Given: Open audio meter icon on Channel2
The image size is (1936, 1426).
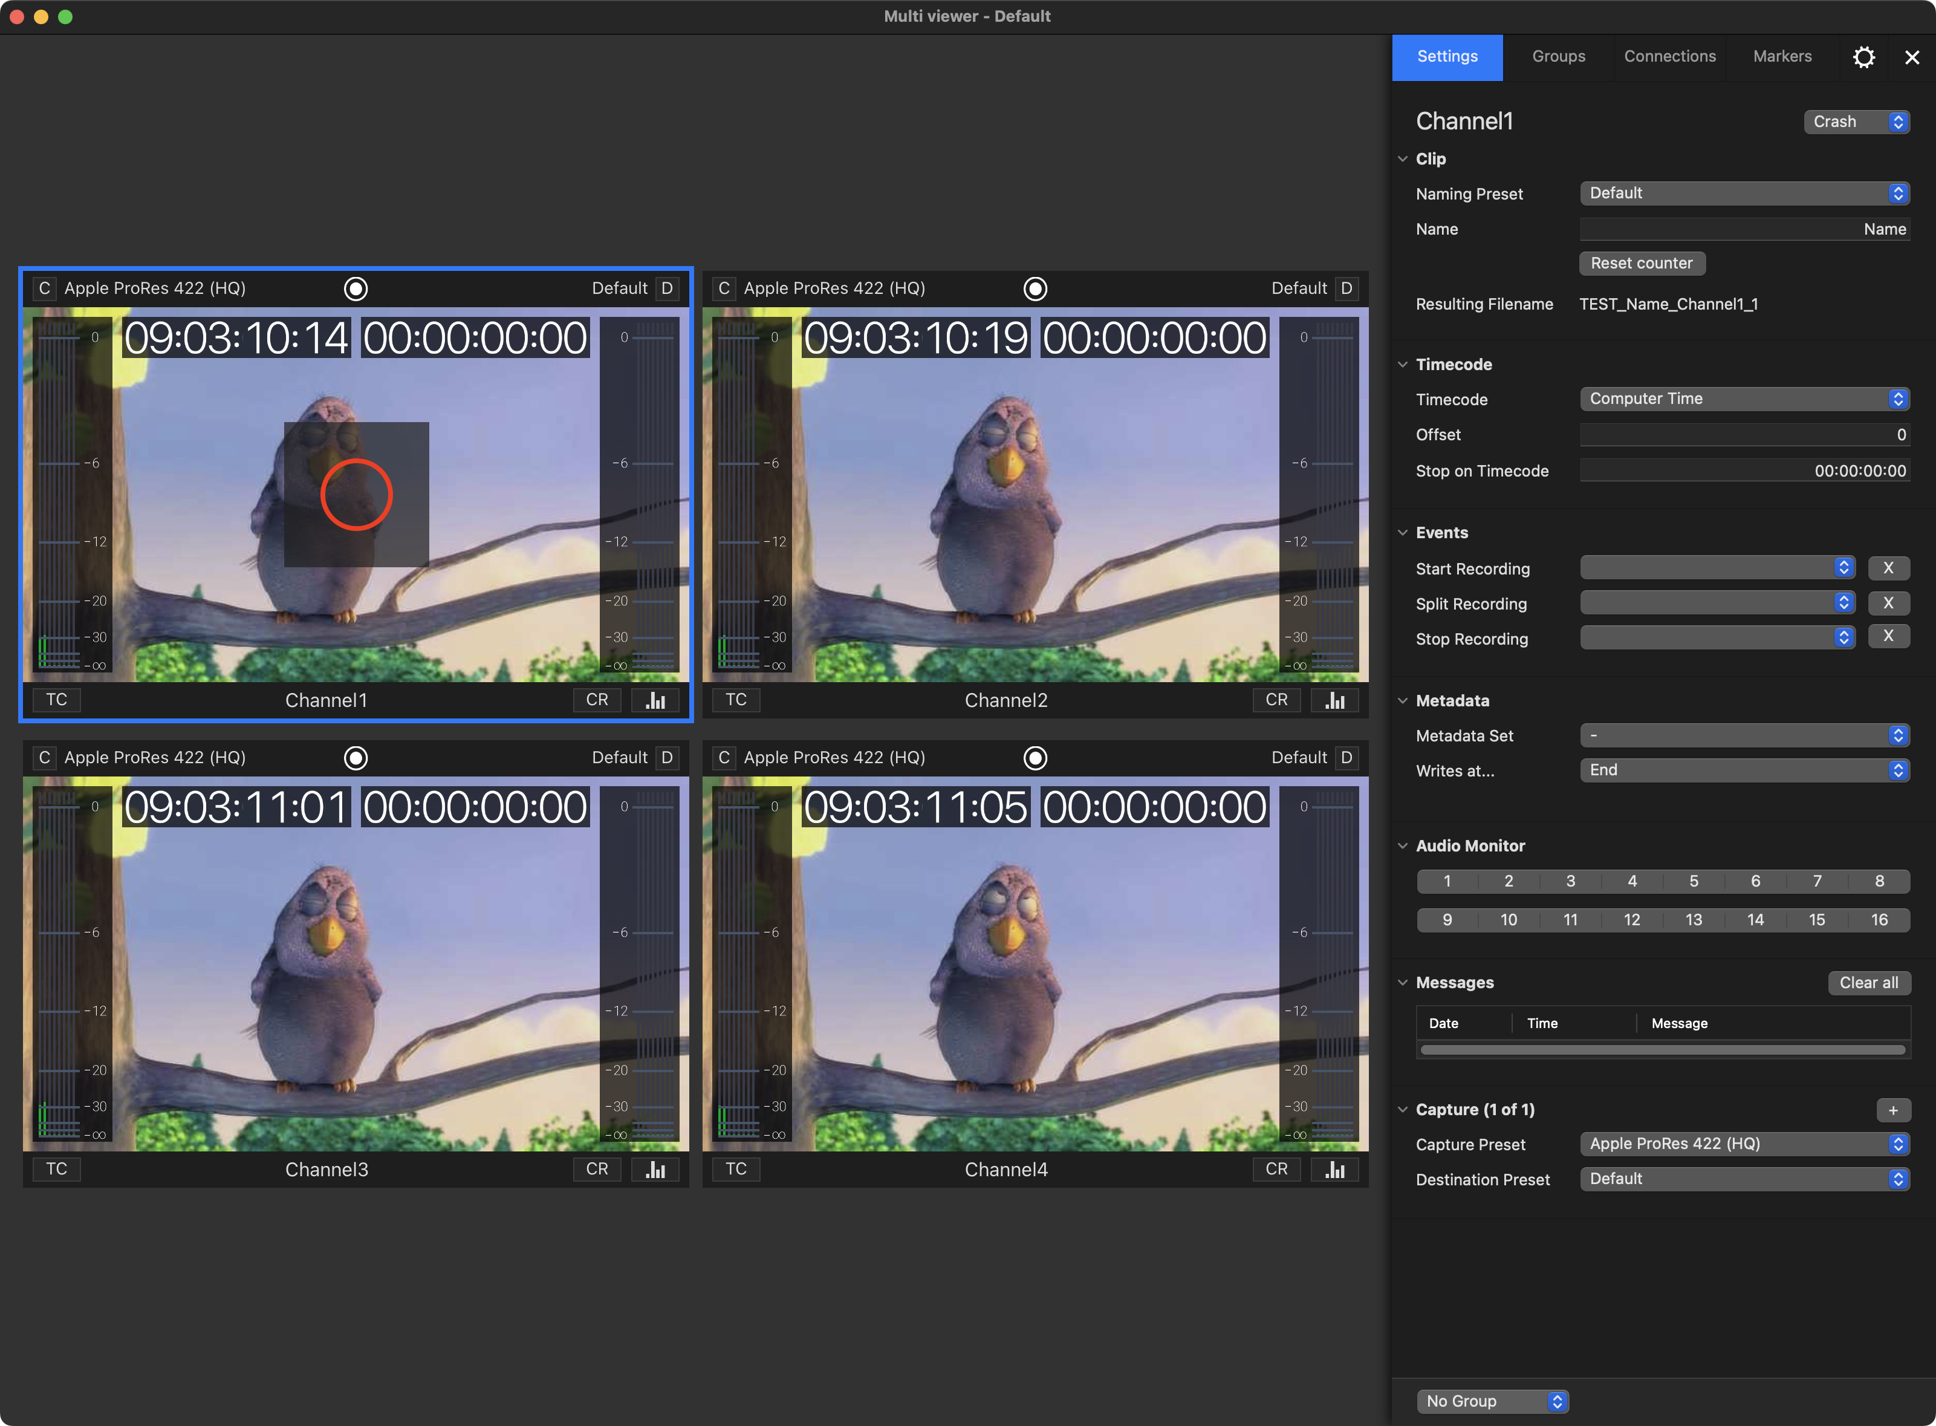Looking at the screenshot, I should pos(1334,700).
